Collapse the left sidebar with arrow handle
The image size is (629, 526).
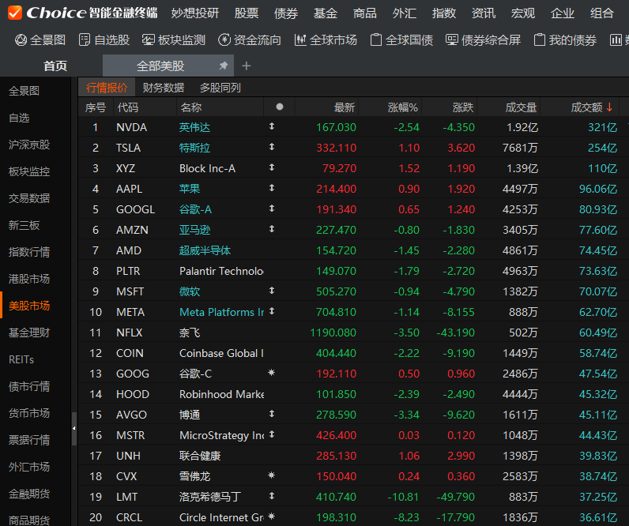point(73,428)
